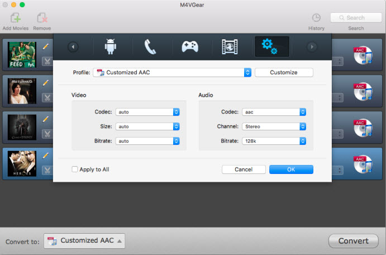Click the Add Movies toolbar icon
The width and height of the screenshot is (386, 255).
coord(16,18)
